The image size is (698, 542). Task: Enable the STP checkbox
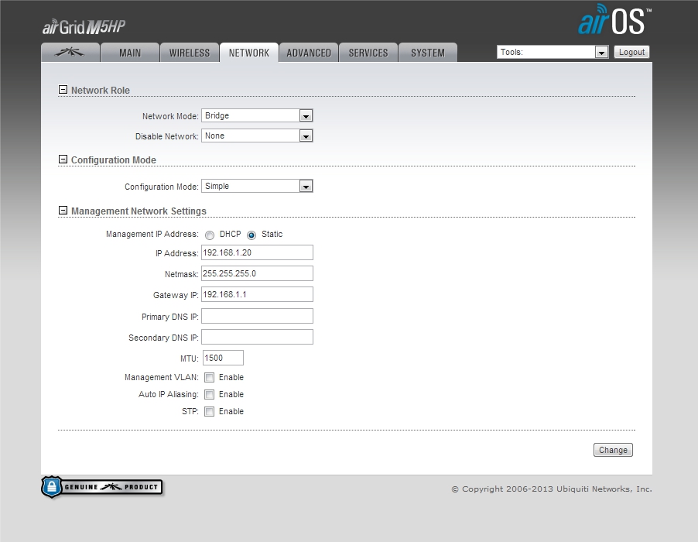[x=209, y=411]
